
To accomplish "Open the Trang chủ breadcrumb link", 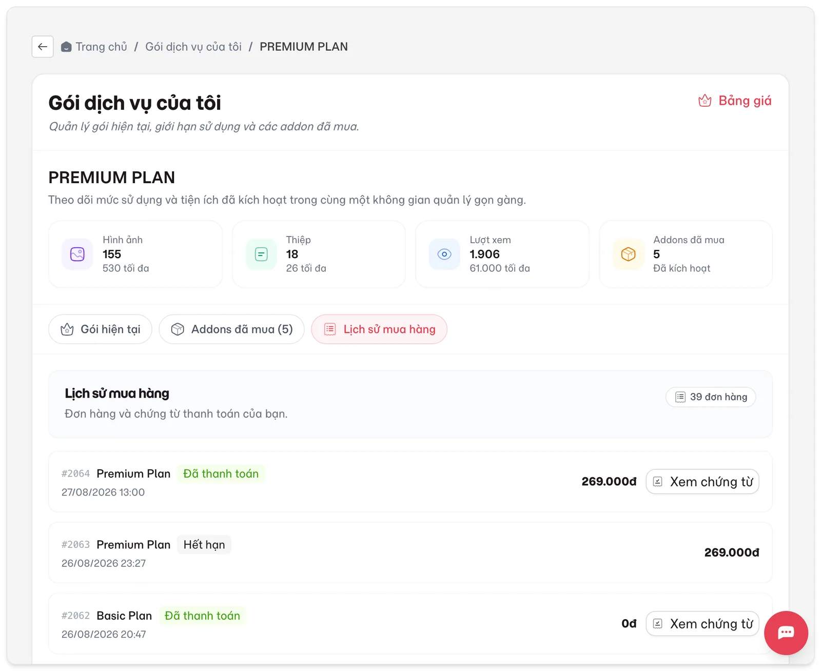I will pyautogui.click(x=101, y=47).
